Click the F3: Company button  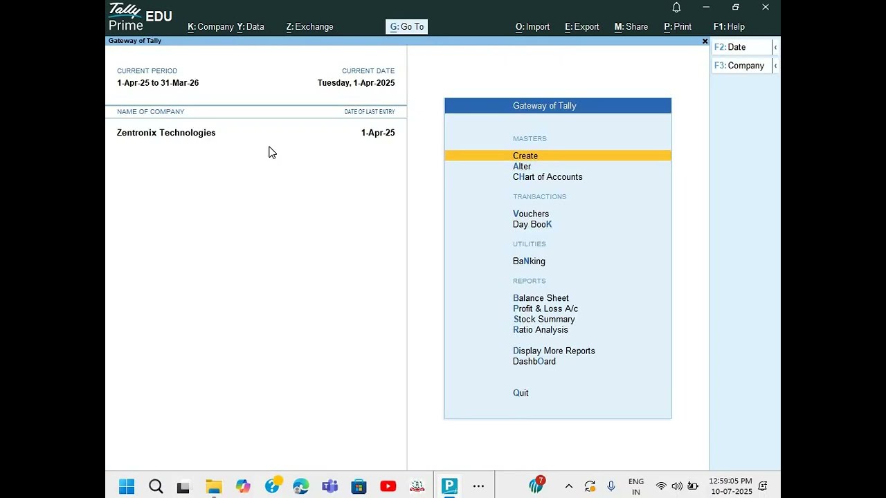[x=741, y=66]
